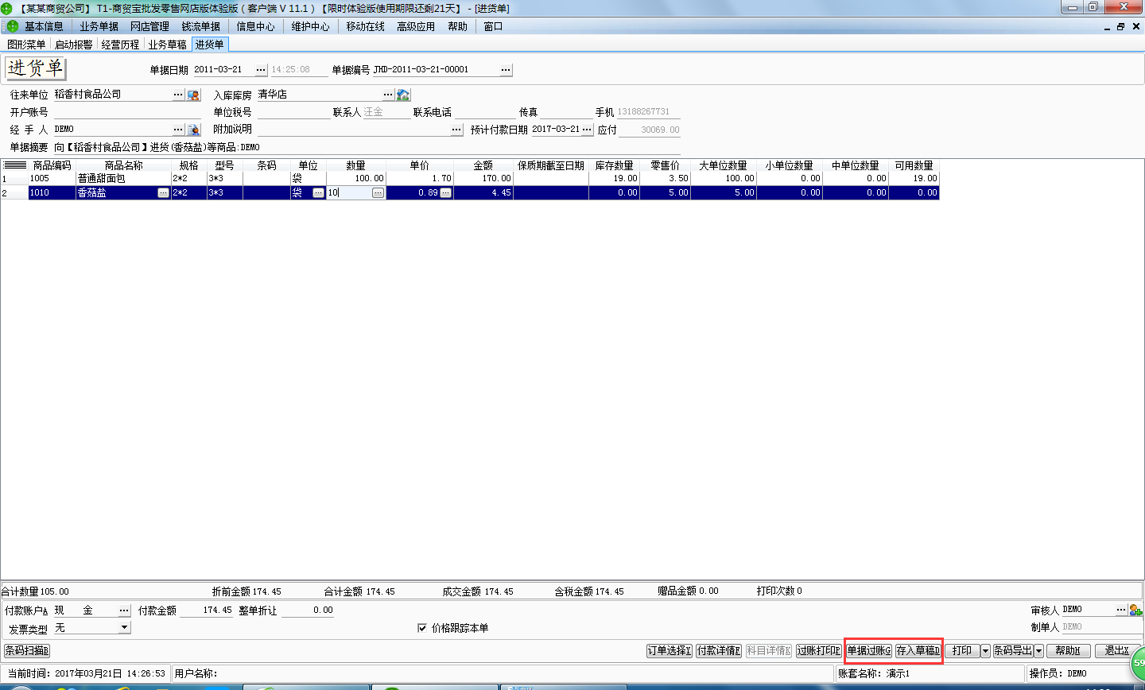
Task: Click the ellipsis button in 香菇盐 name cell
Action: coord(163,193)
